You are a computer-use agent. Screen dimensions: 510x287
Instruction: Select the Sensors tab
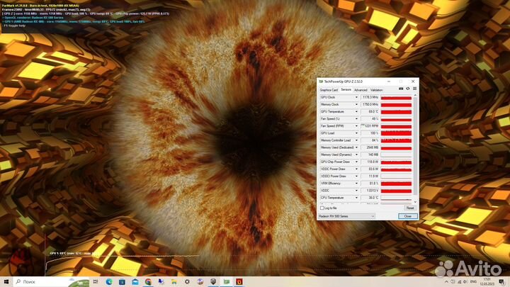coord(346,89)
